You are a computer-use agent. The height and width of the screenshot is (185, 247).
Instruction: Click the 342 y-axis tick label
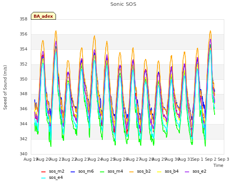(x=24, y=139)
